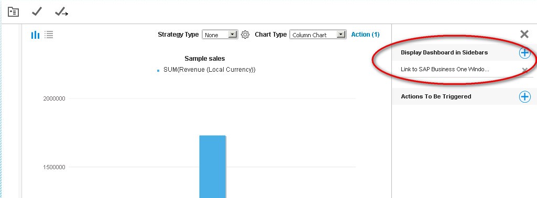Screen dimensions: 537x198
Task: Open the folder browser icon in toolbar
Action: click(13, 12)
